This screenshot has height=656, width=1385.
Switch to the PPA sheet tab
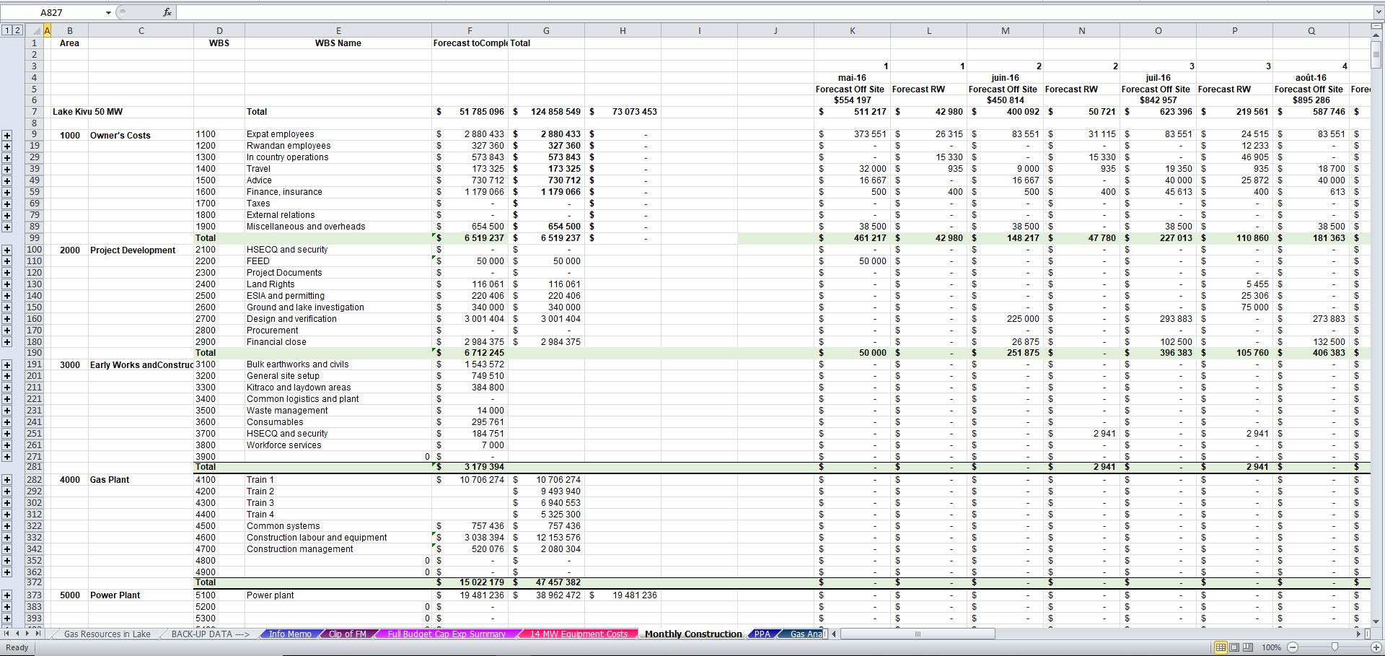(762, 634)
